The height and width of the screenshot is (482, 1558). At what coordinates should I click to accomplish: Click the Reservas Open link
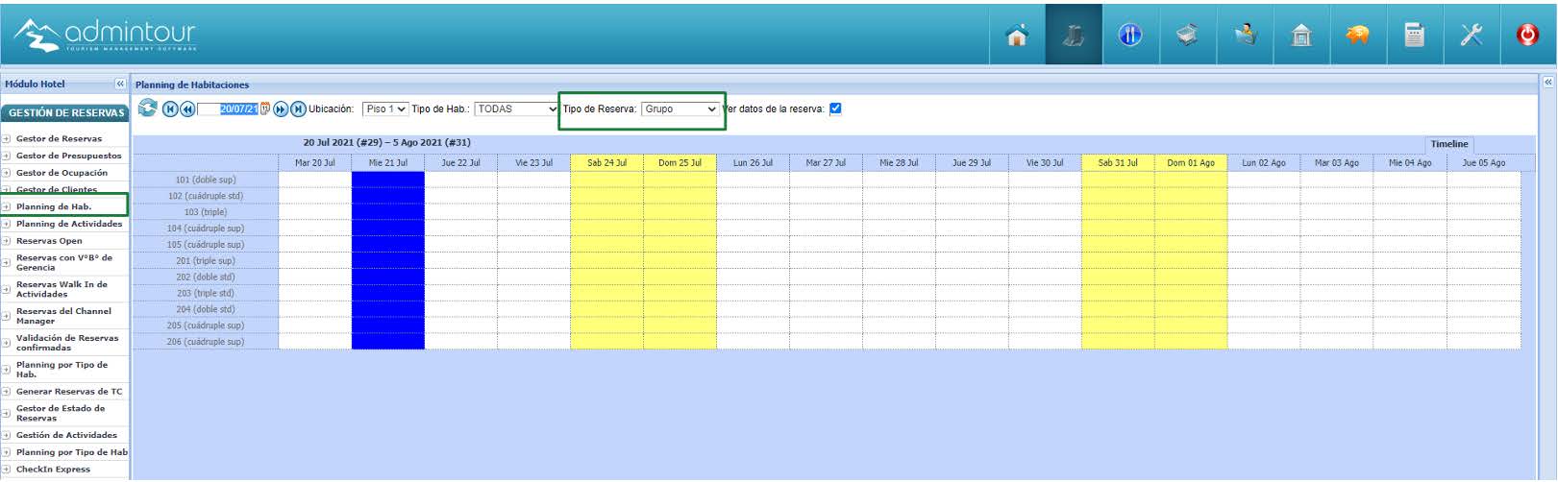pos(49,241)
